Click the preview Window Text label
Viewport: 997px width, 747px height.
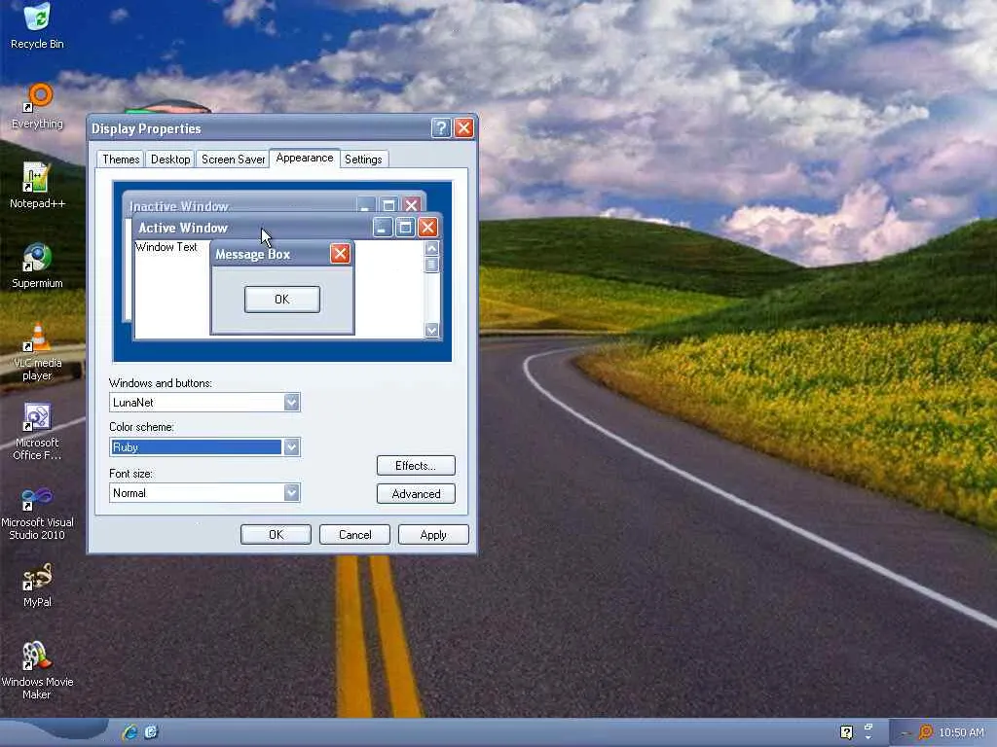click(166, 247)
